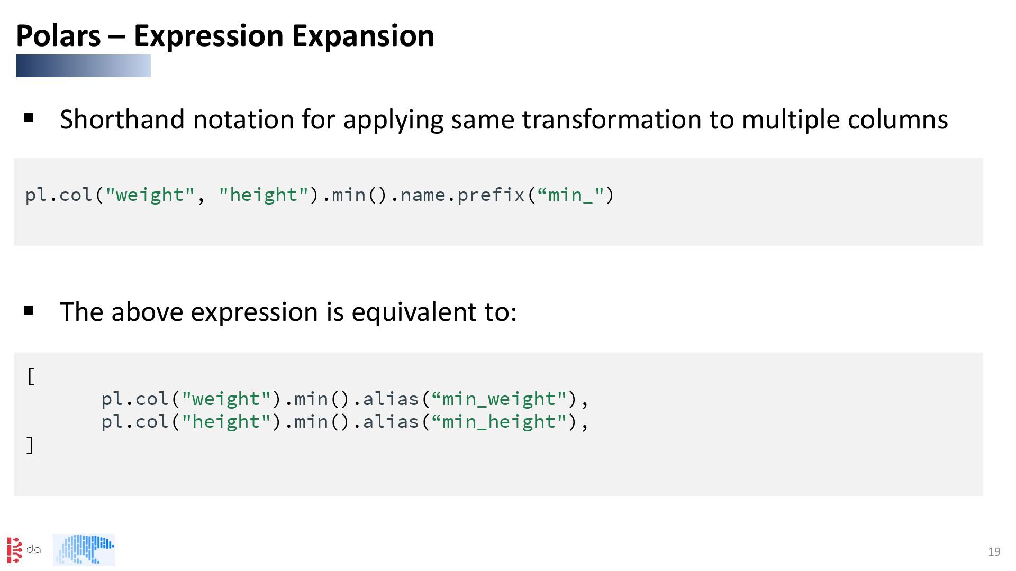Click the "min_height" alias string
This screenshot has height=571, width=1016.
pyautogui.click(x=500, y=422)
